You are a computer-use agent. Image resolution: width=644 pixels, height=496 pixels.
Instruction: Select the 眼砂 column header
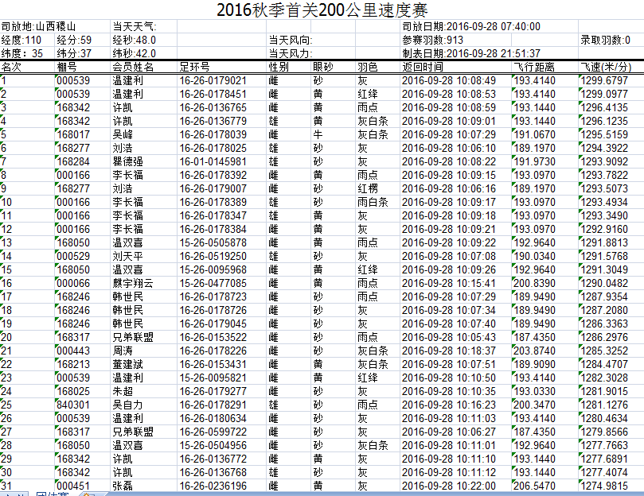coord(323,67)
